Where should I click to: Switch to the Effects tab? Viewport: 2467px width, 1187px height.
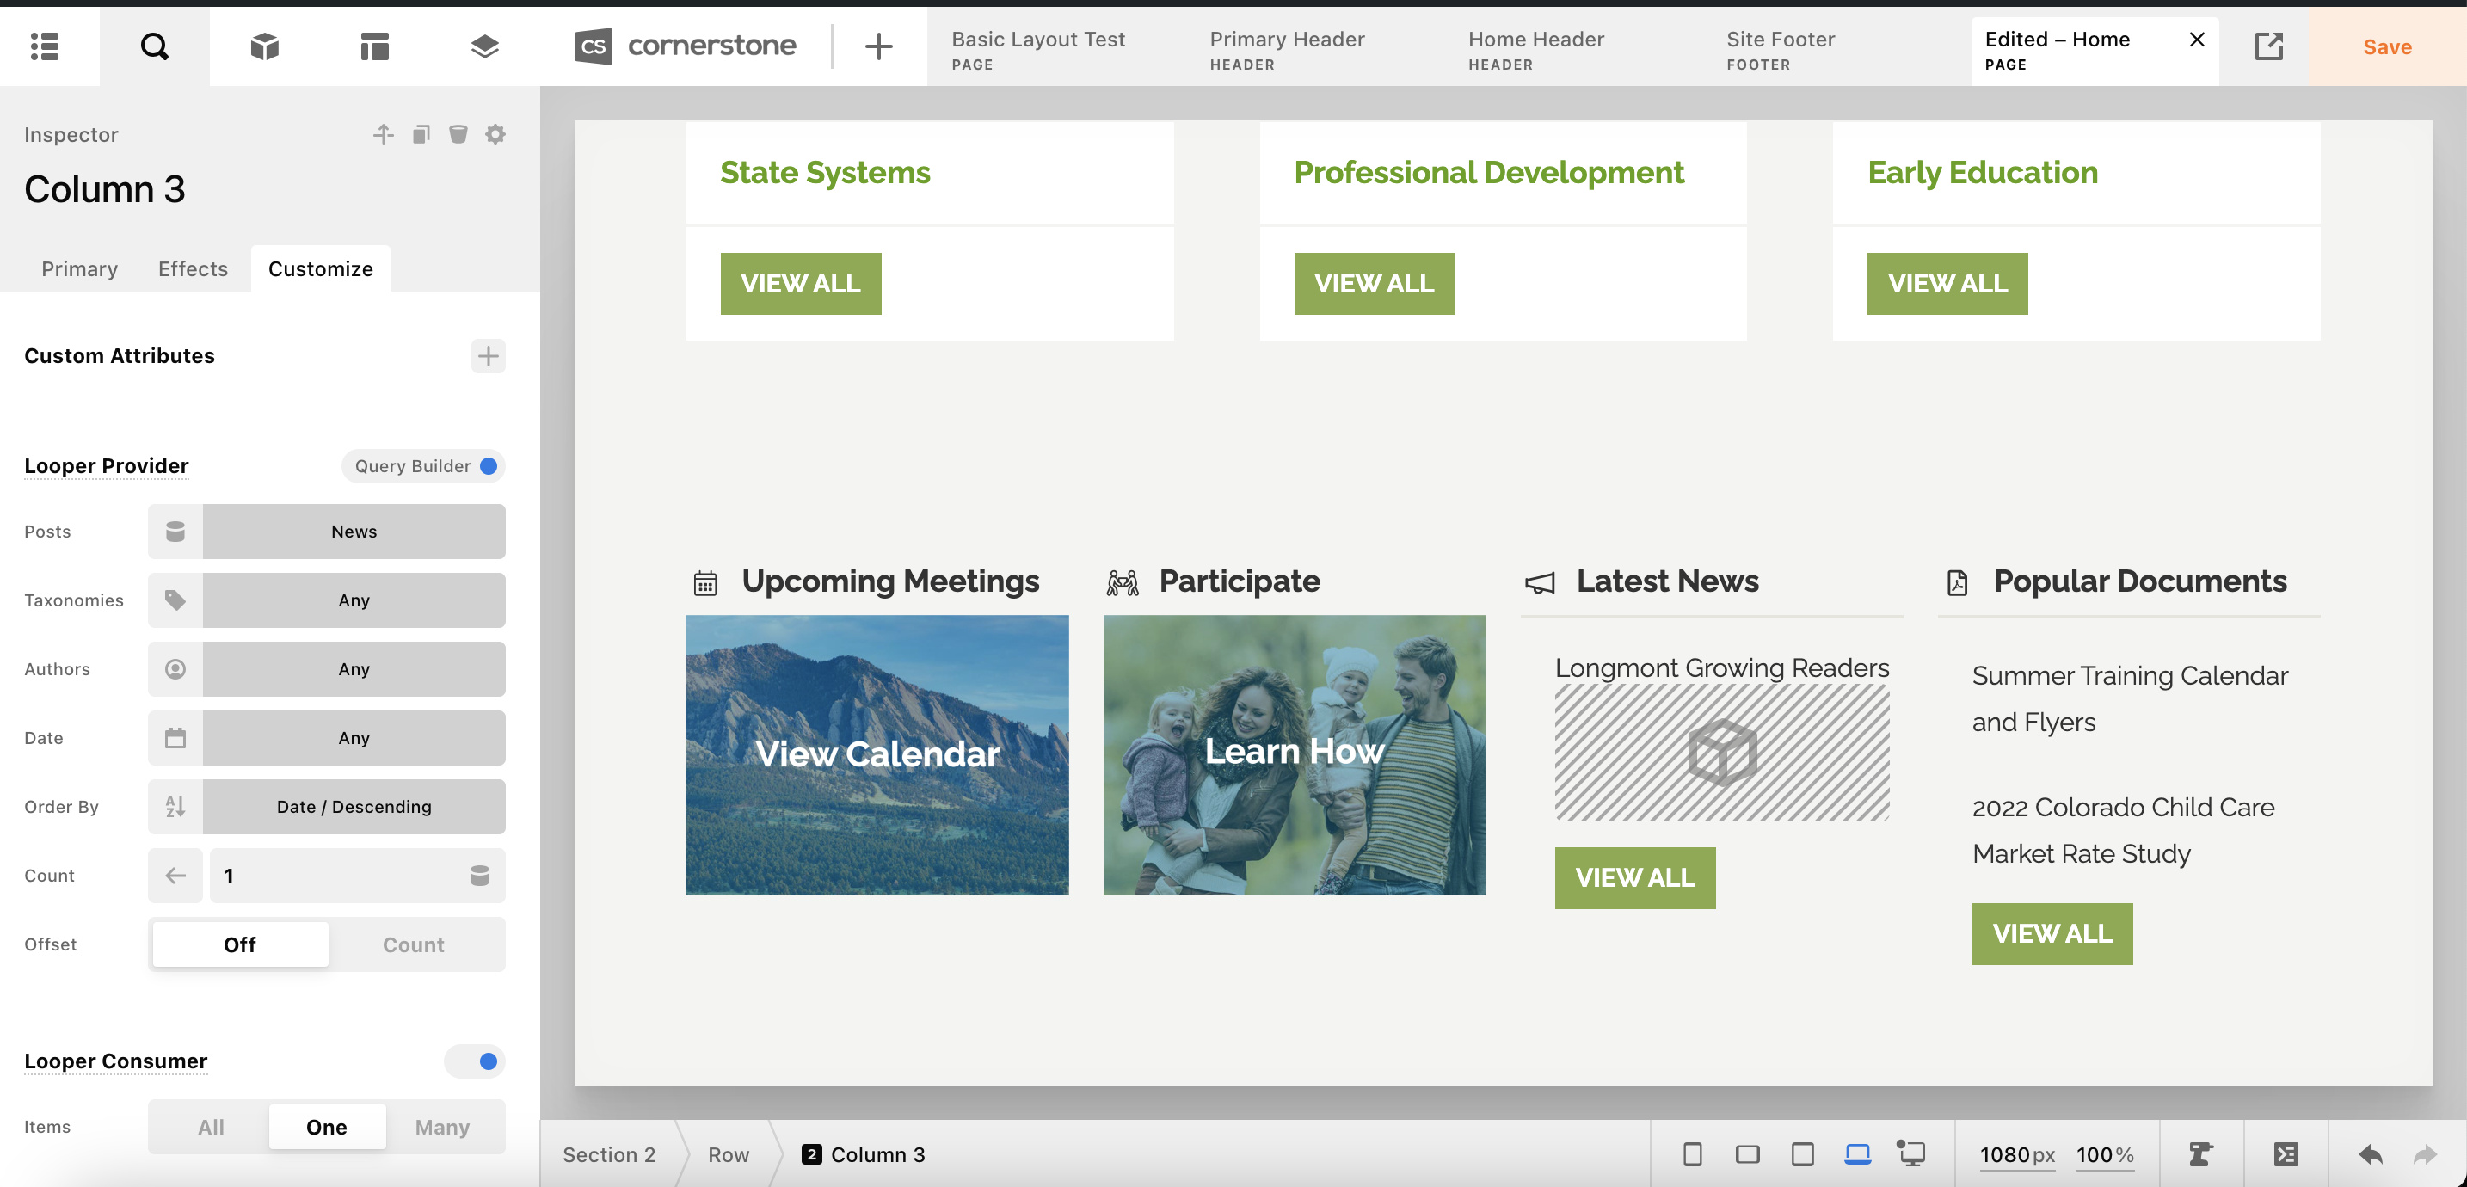click(193, 269)
